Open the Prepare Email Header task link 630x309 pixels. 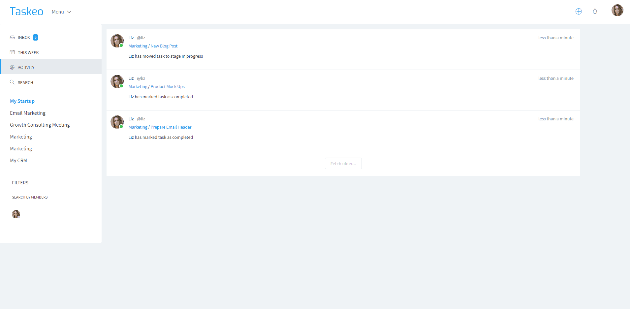pos(171,127)
